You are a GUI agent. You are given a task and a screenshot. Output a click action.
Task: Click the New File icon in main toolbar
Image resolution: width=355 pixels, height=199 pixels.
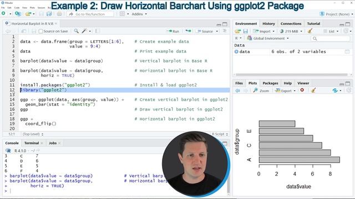(3, 13)
